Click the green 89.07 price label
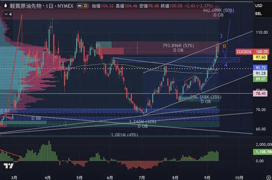The width and height of the screenshot is (272, 180). (x=260, y=79)
